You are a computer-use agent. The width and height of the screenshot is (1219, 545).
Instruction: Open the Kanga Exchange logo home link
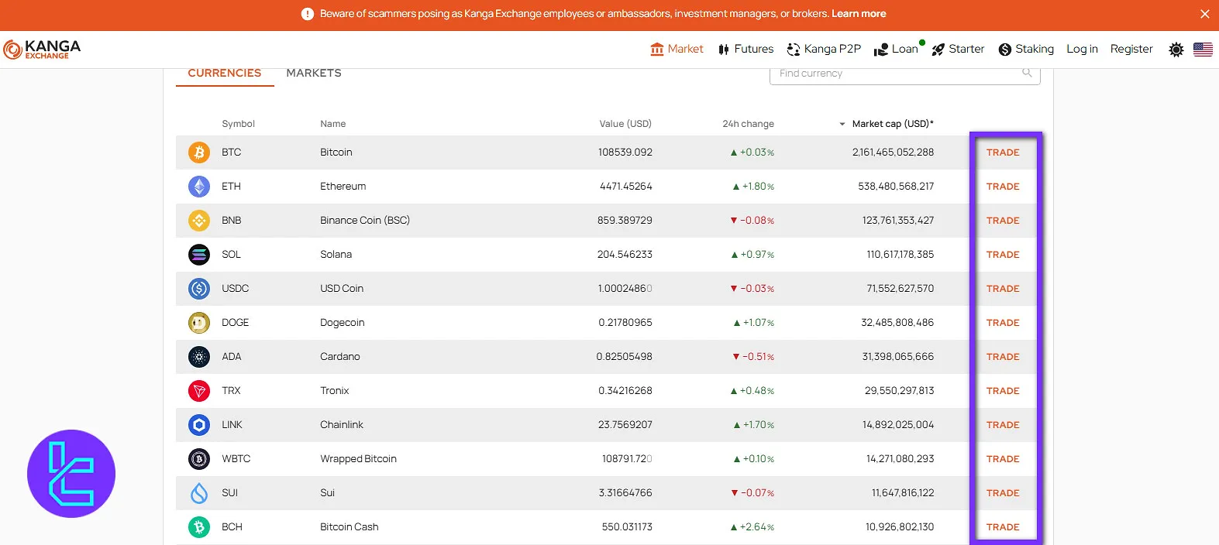pyautogui.click(x=42, y=50)
